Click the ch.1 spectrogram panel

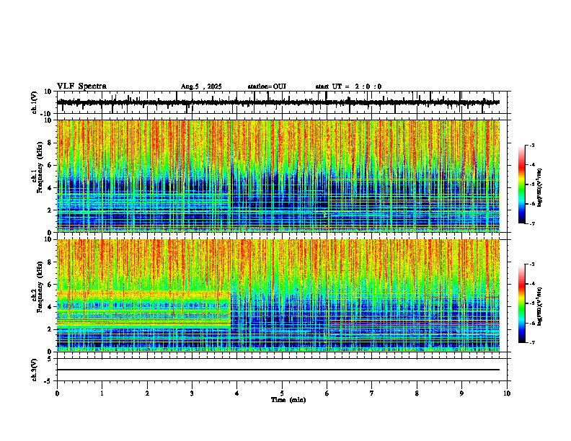[278, 176]
